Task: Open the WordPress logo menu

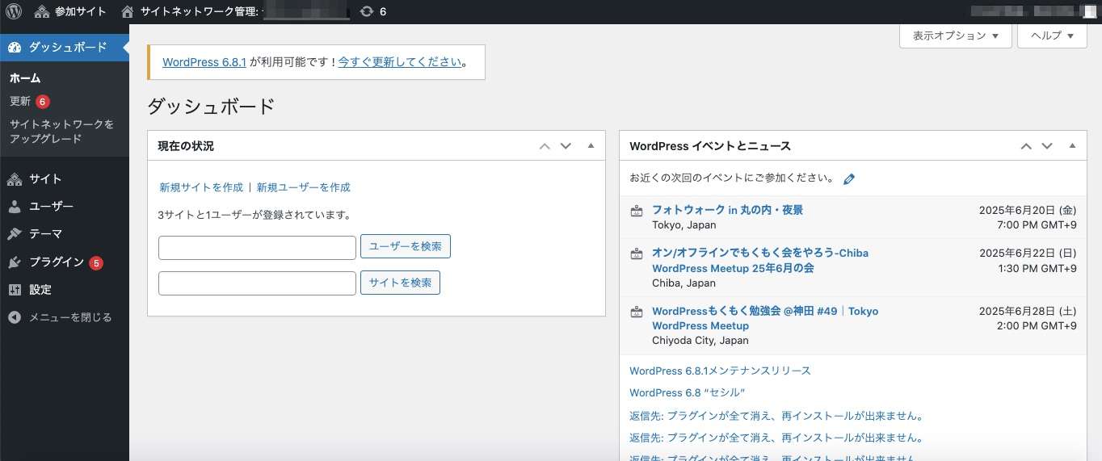Action: click(13, 11)
